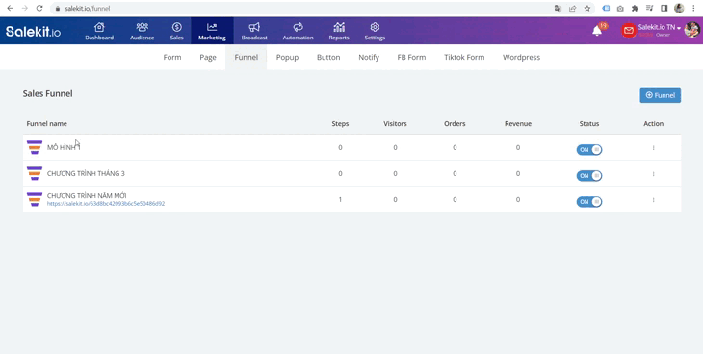Reload the page in the browser

pos(39,8)
